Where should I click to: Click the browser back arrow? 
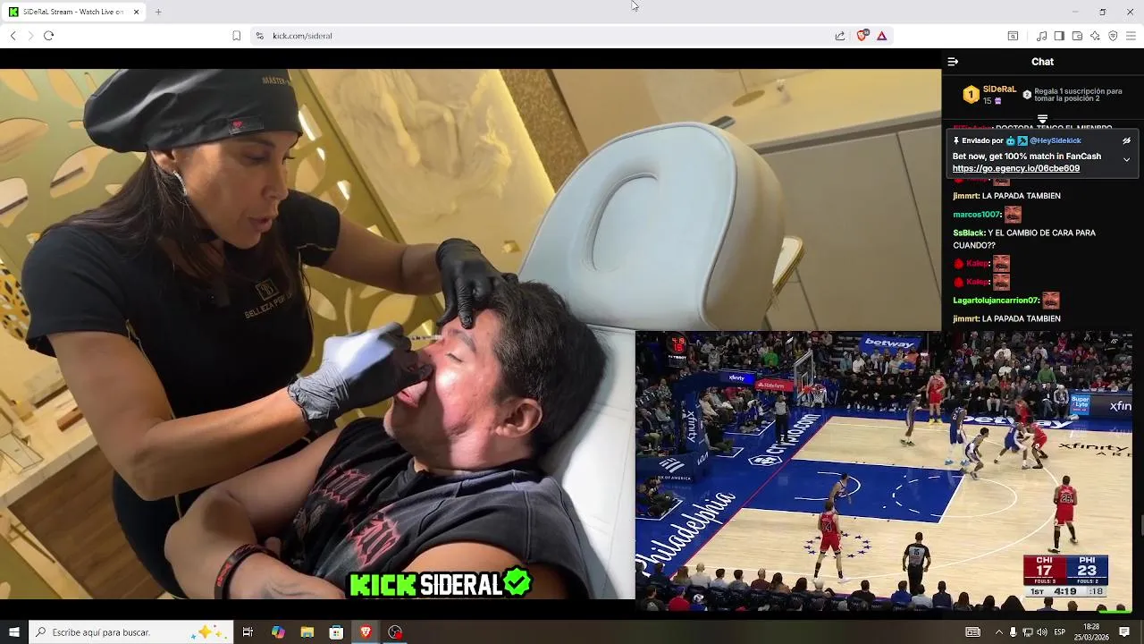click(x=13, y=36)
